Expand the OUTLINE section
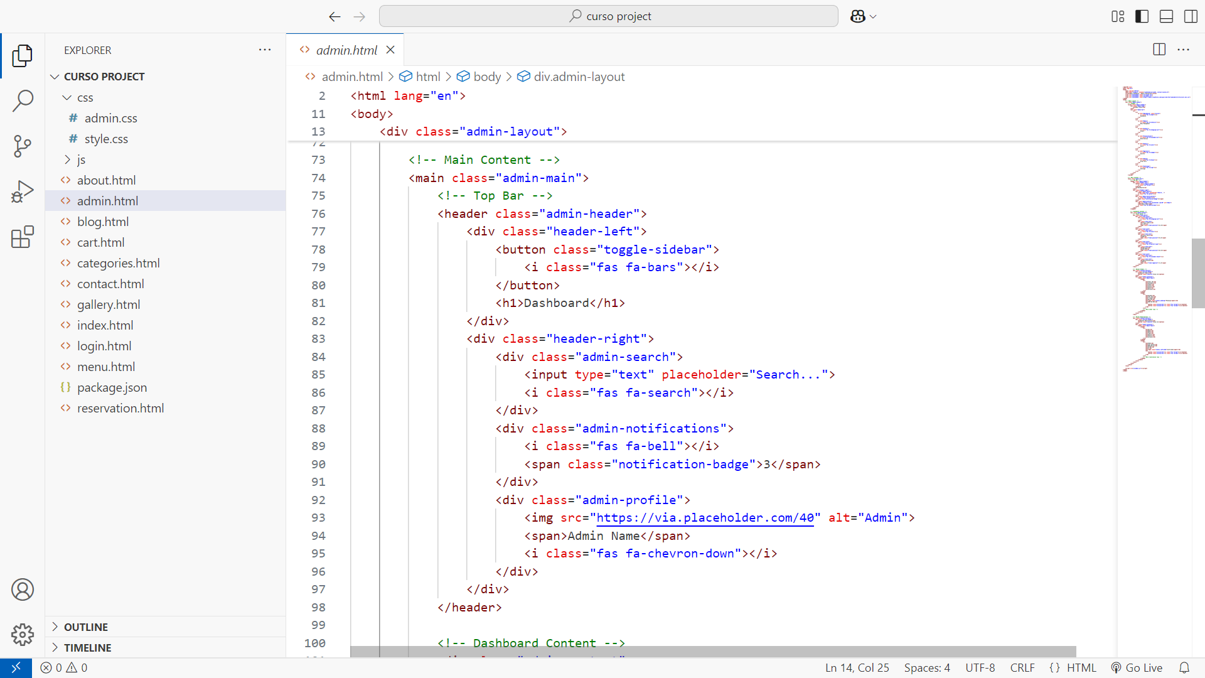 (x=166, y=627)
